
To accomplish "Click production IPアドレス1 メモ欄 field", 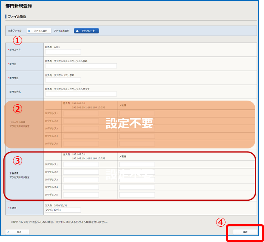I will (137, 164).
